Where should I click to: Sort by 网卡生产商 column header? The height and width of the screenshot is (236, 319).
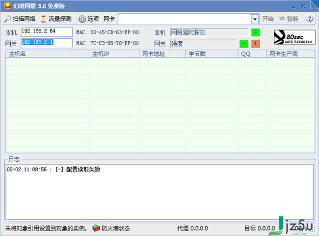click(291, 54)
